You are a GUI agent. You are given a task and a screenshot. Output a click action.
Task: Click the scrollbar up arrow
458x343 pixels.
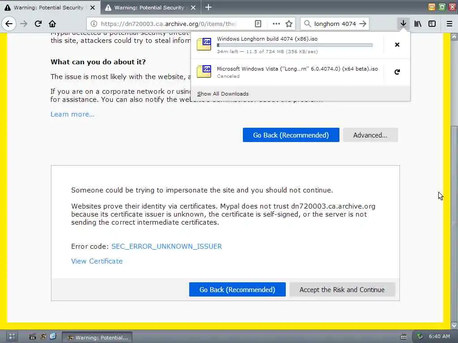[454, 37]
